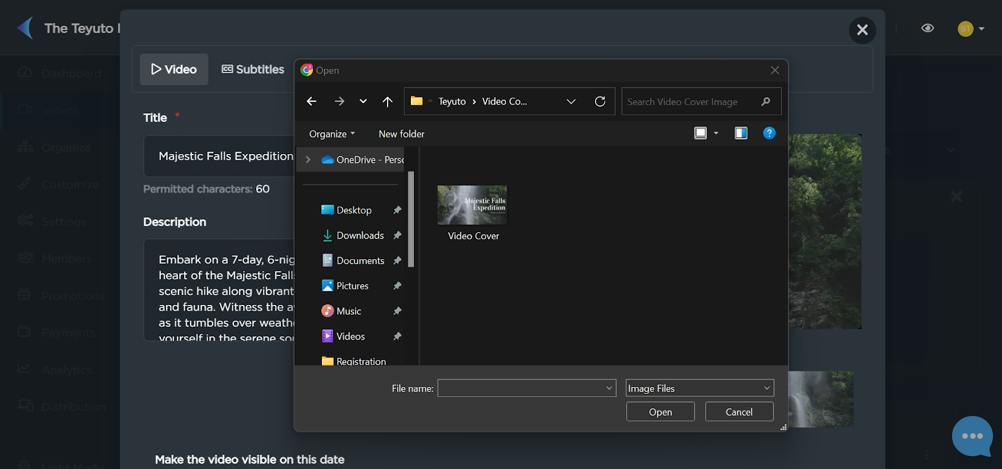Image resolution: width=1002 pixels, height=469 pixels.
Task: Unpin Music using its pin icon
Action: 397,311
